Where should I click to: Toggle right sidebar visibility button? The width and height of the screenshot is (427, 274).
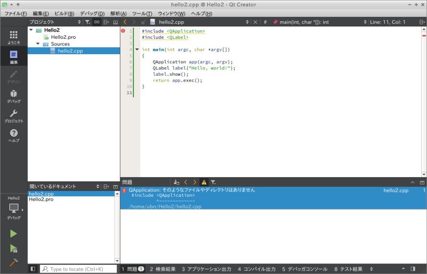[x=413, y=269]
